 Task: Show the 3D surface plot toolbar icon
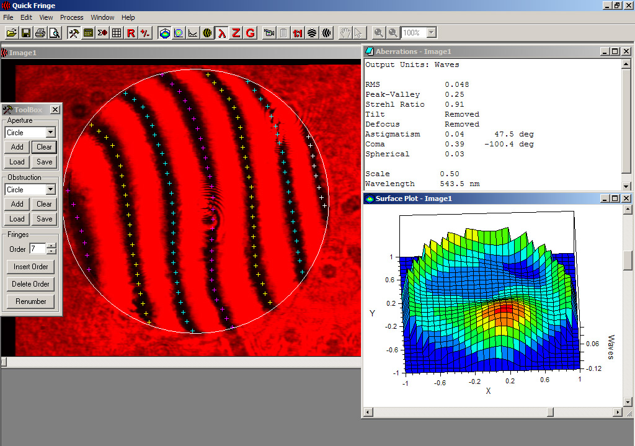(x=164, y=33)
